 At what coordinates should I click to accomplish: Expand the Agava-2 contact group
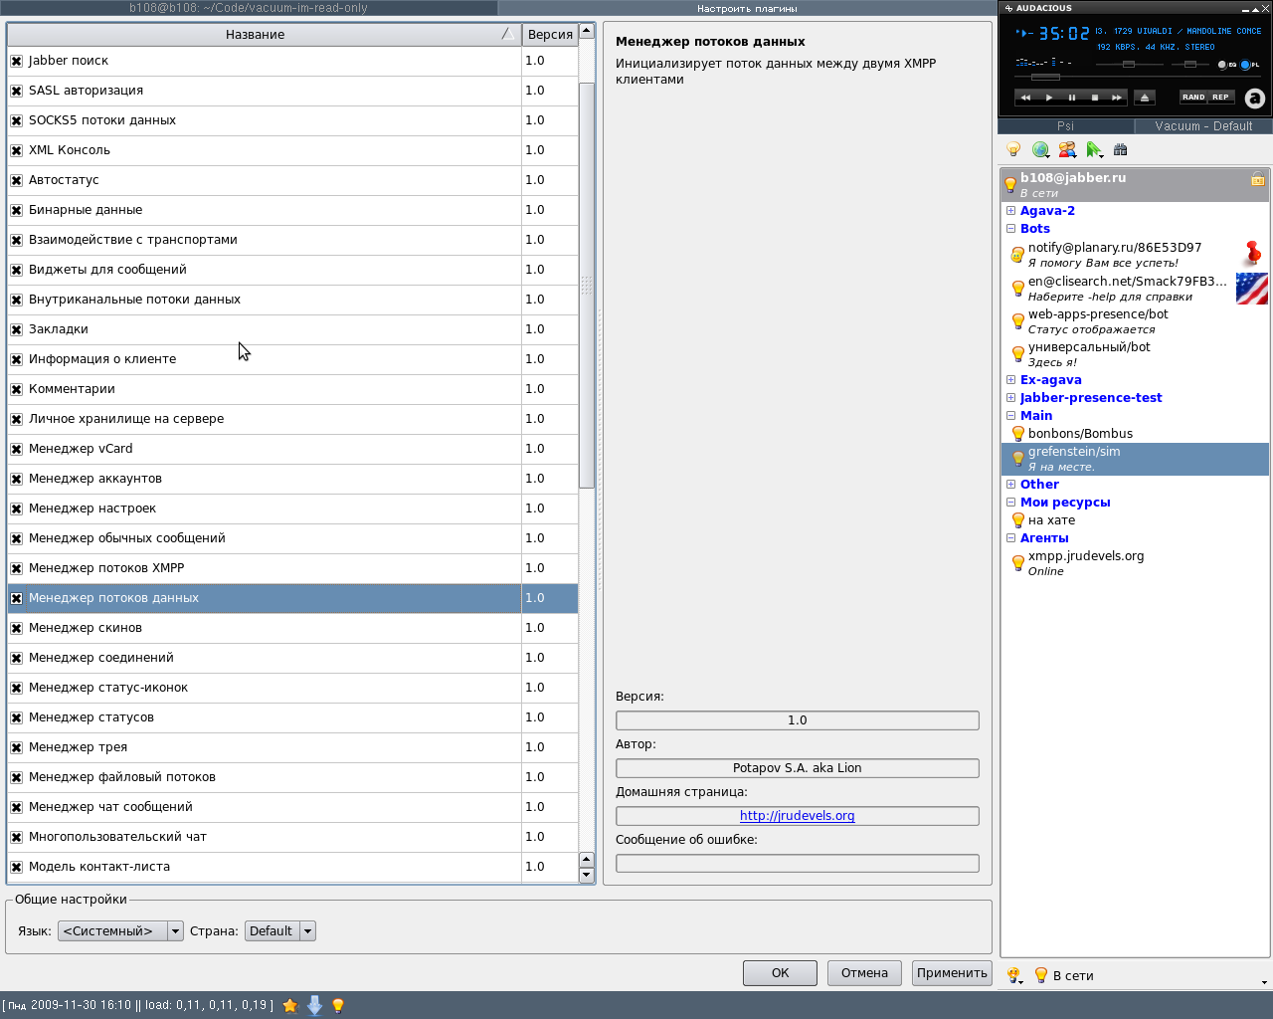tap(1010, 211)
